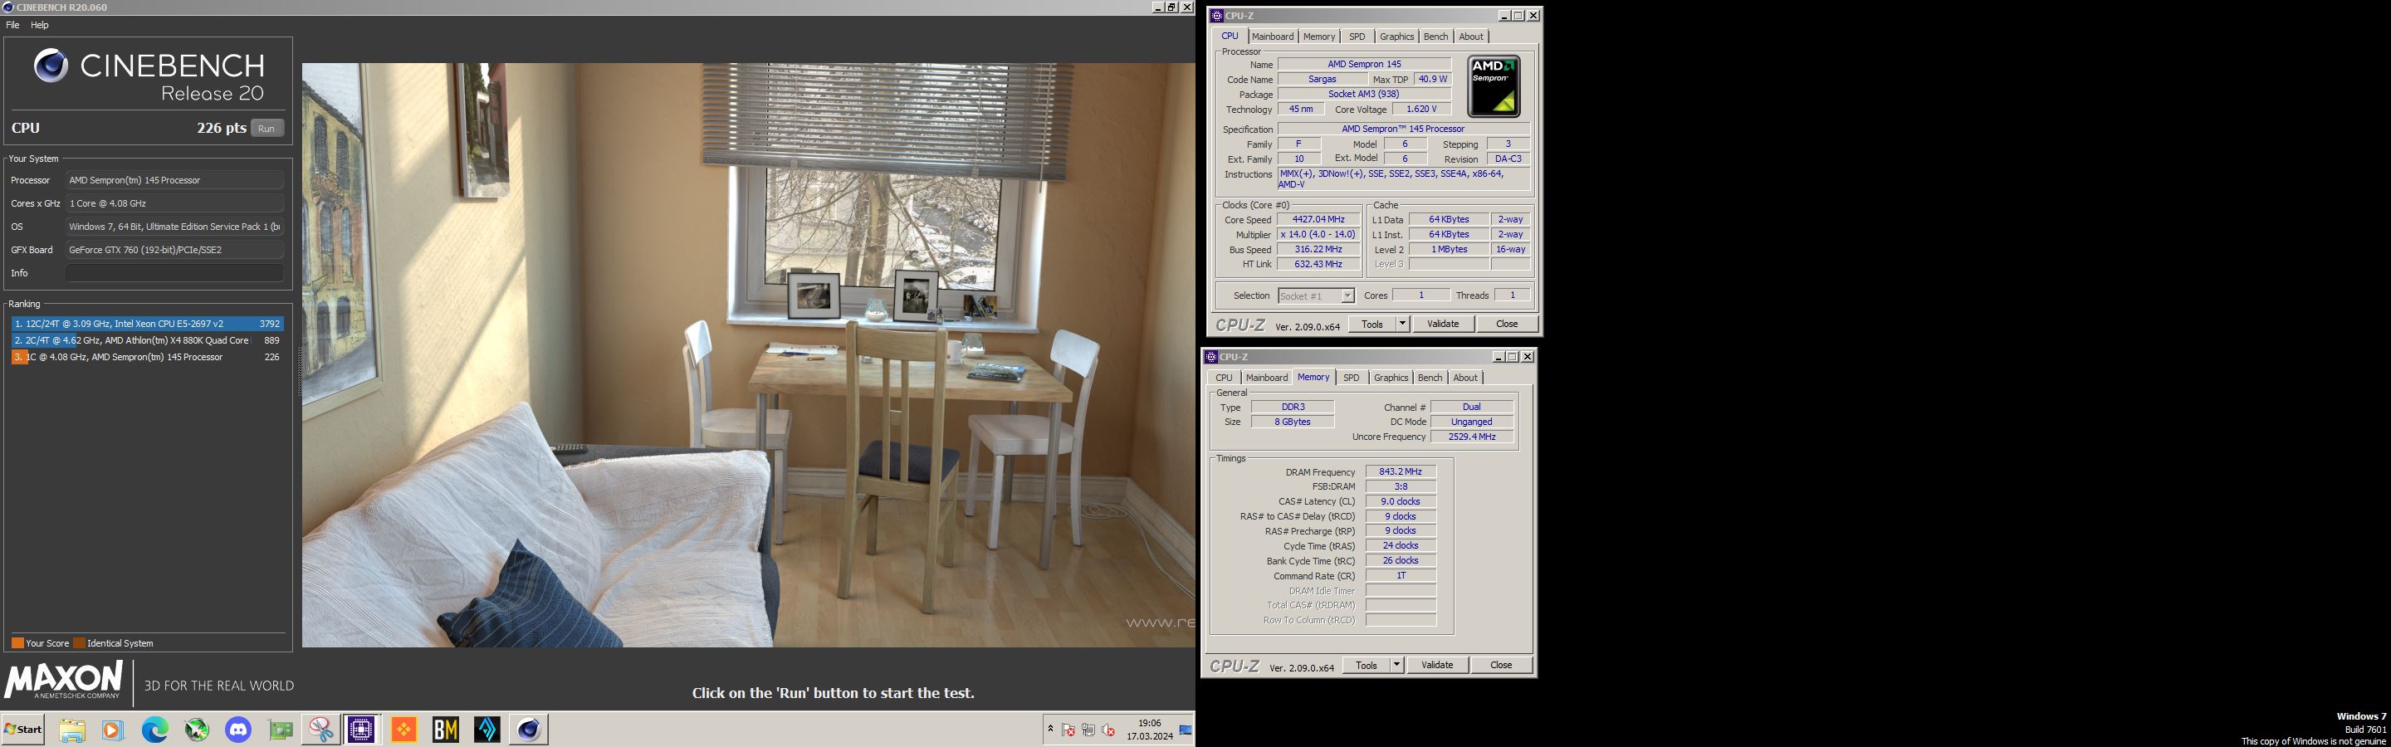Click the Identical System legend swatch
2391x747 pixels.
[79, 643]
